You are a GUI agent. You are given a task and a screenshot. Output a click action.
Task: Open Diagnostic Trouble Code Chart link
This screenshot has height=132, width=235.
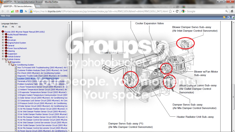click(x=42, y=76)
